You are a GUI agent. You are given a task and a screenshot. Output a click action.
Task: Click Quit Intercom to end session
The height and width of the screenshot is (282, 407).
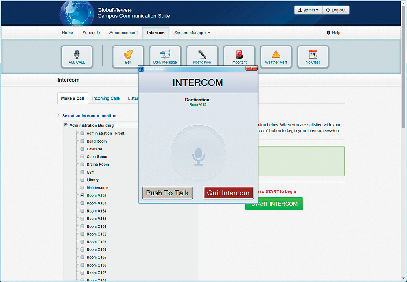(228, 193)
